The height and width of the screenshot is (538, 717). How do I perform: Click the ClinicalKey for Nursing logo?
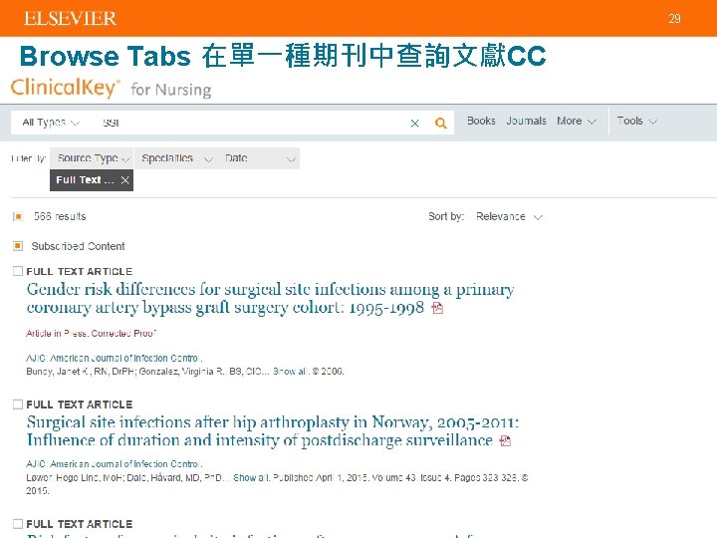(112, 88)
